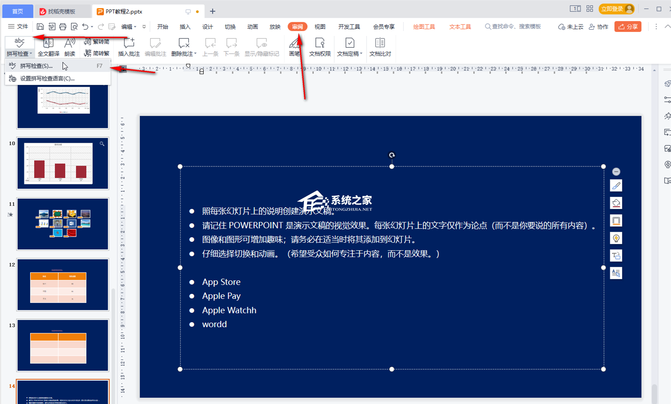Viewport: 671px width, 404px height.
Task: Select slide 13 table thumbnail
Action: pyautogui.click(x=63, y=345)
